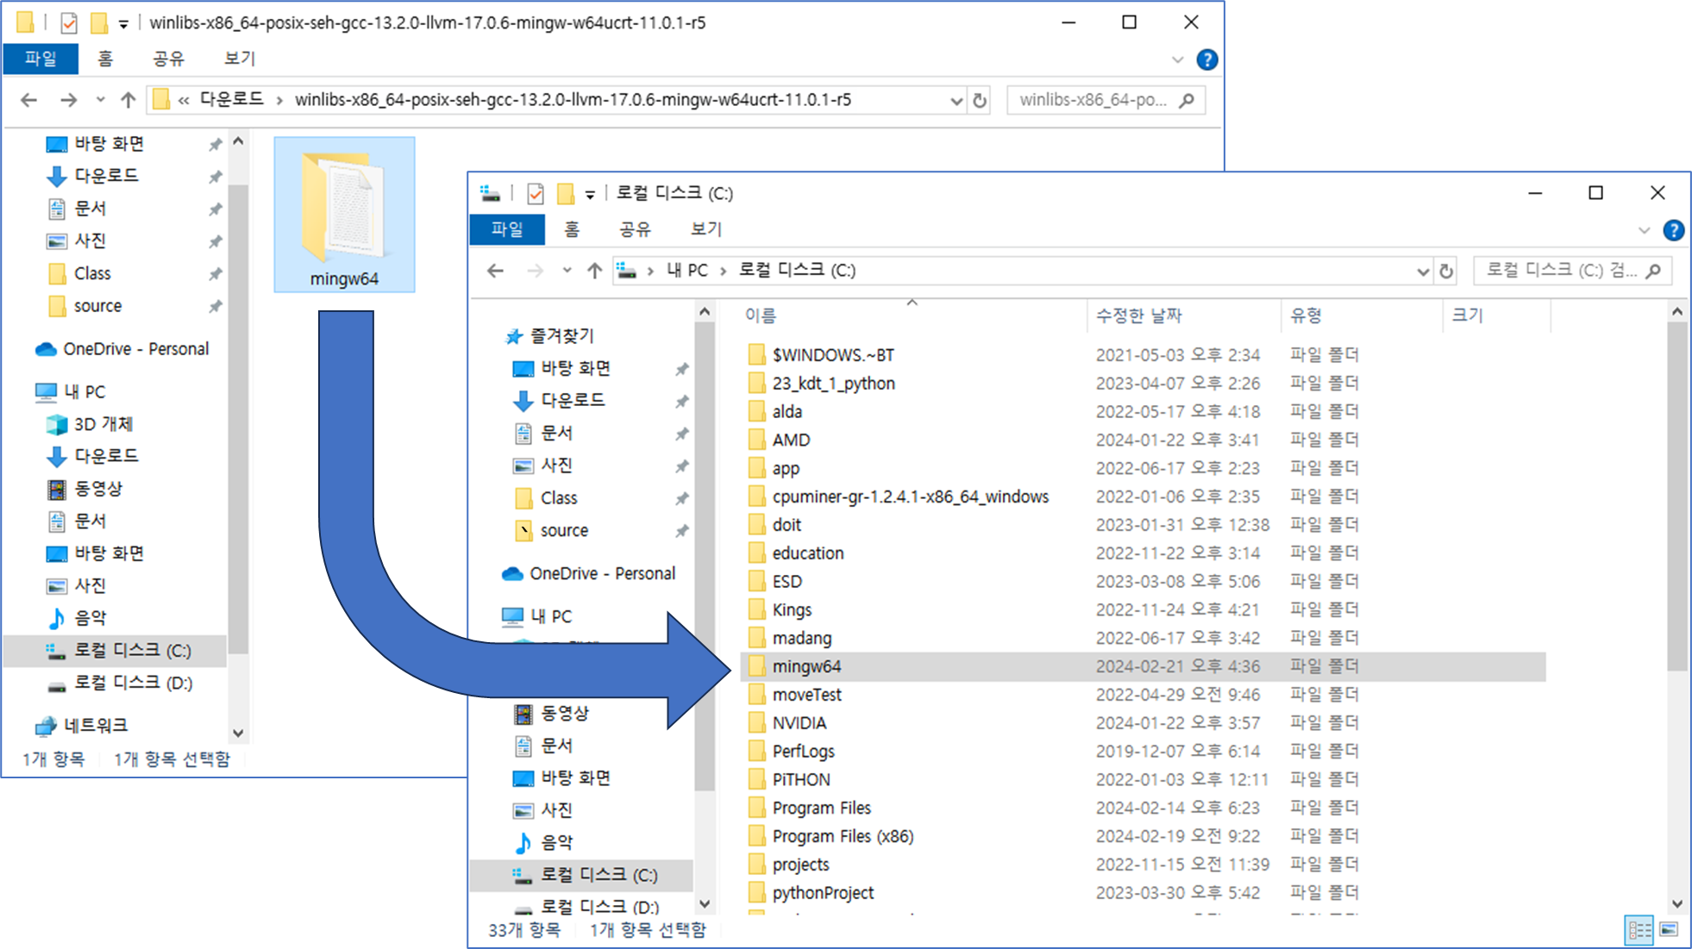Select the mingw64 folder in C: list

(x=806, y=666)
